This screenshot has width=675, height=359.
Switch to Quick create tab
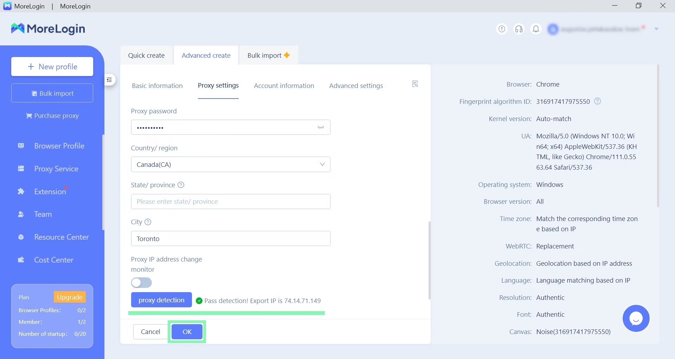tap(146, 55)
